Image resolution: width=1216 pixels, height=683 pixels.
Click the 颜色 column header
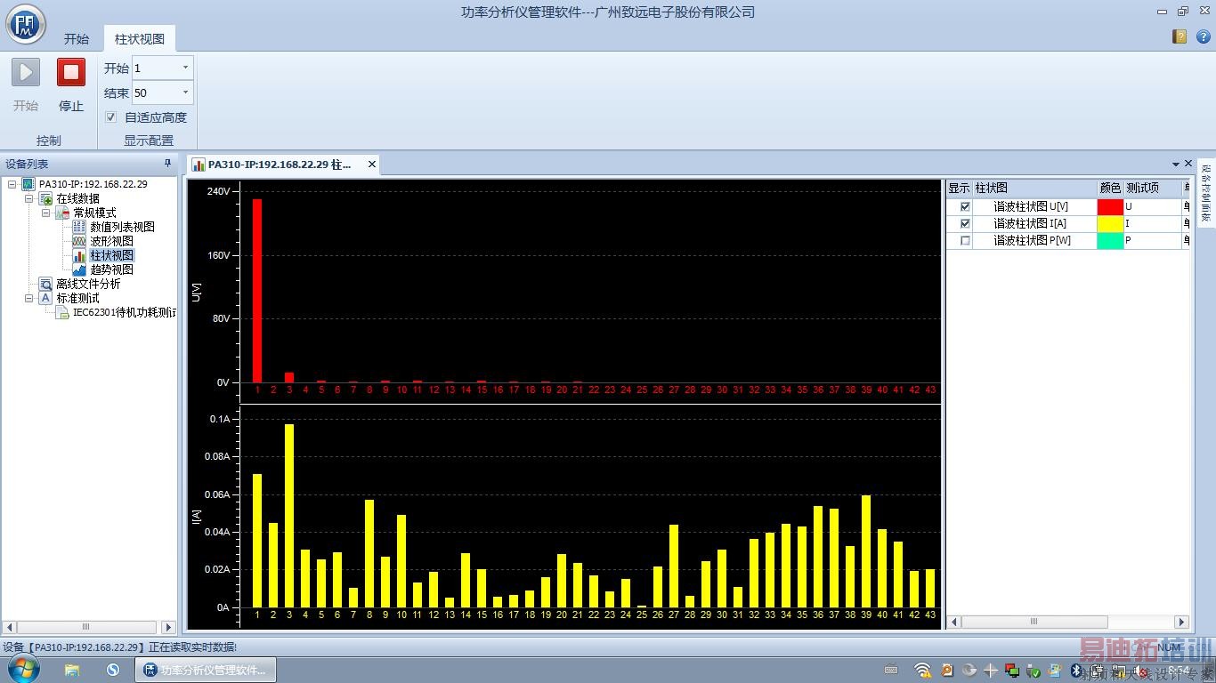(x=1110, y=189)
